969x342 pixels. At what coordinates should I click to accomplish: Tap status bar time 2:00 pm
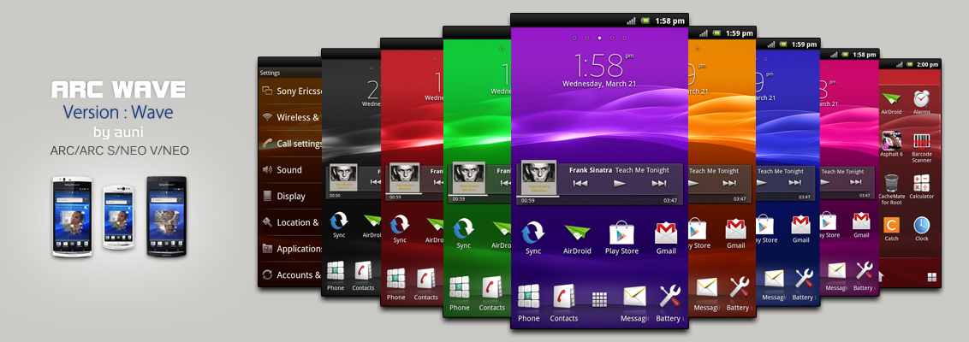[928, 64]
